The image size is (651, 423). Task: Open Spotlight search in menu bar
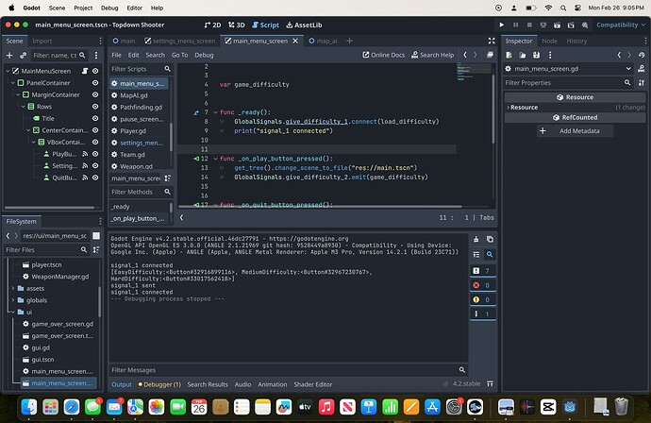click(563, 8)
